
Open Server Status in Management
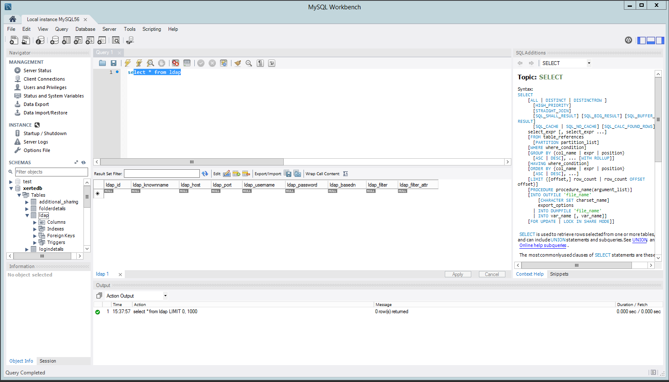pyautogui.click(x=38, y=70)
